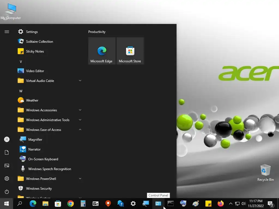Open the Action Center notifications
Screen dimensions: 279x209
(x=271, y=204)
